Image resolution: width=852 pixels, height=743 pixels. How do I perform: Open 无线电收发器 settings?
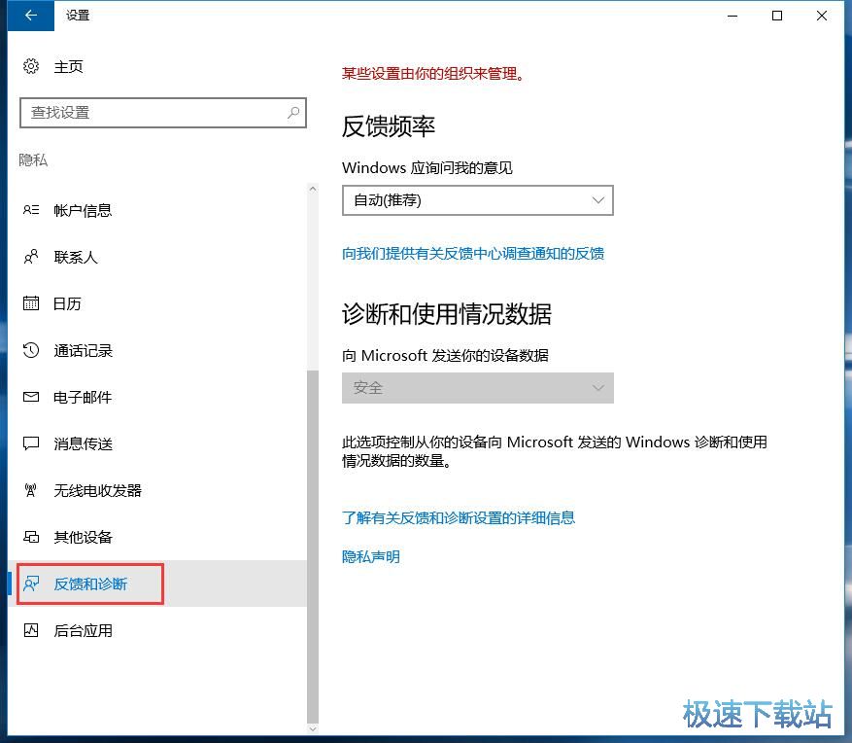[x=157, y=490]
